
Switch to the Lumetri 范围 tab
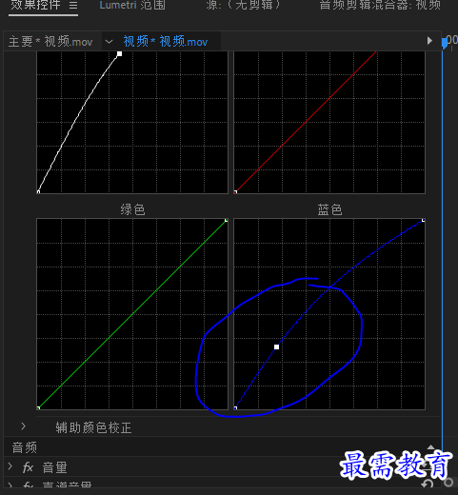(132, 5)
